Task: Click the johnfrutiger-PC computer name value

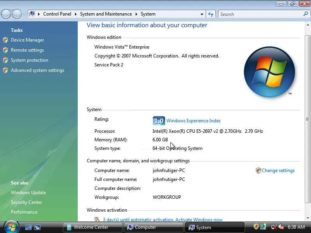Action: (169, 170)
